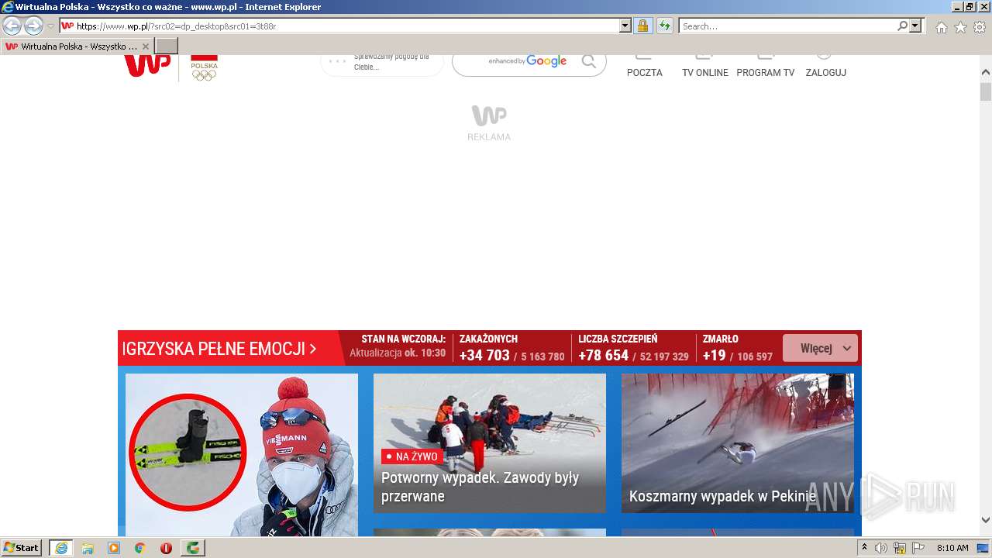
Task: Refresh the page with the green arrows icon
Action: pyautogui.click(x=664, y=26)
